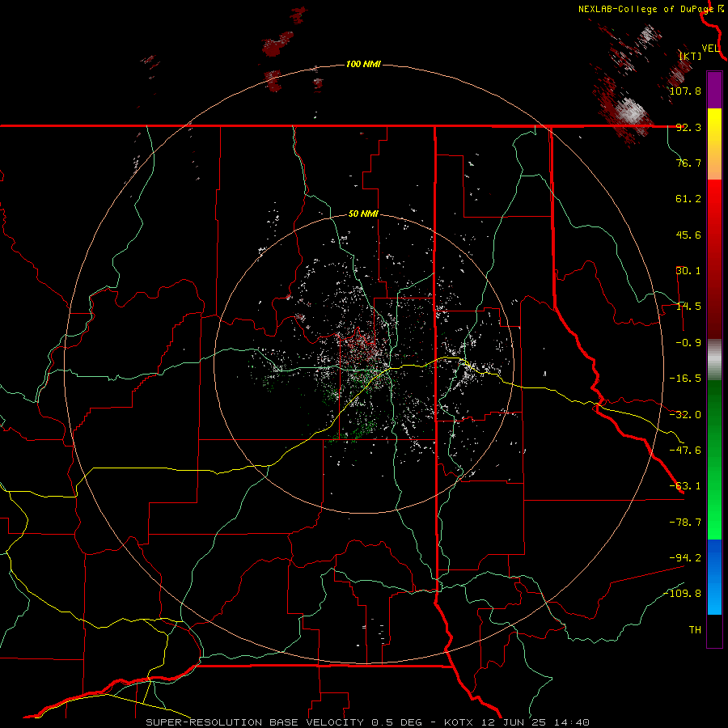Click the -109.8 velocity scale value
Screen dimensions: 728x728
click(683, 594)
